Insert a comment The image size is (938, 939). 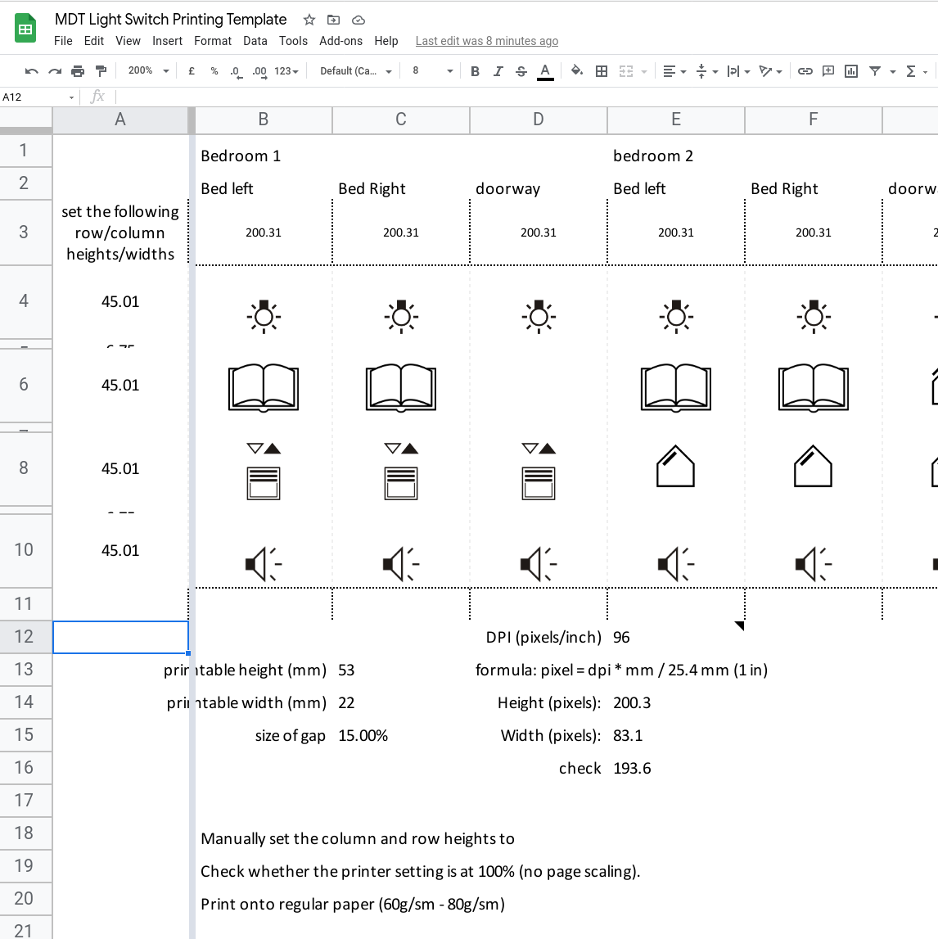(x=828, y=71)
